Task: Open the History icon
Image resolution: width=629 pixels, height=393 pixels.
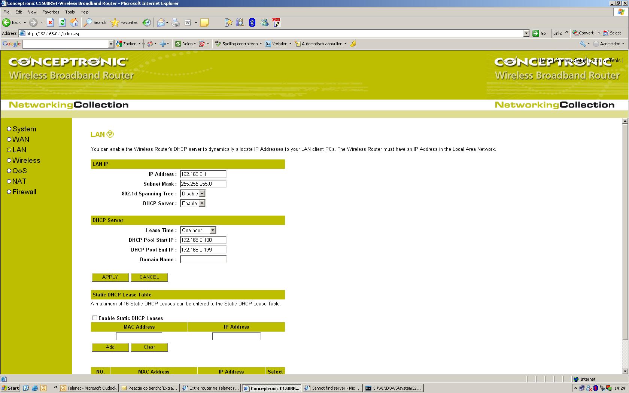Action: (147, 22)
